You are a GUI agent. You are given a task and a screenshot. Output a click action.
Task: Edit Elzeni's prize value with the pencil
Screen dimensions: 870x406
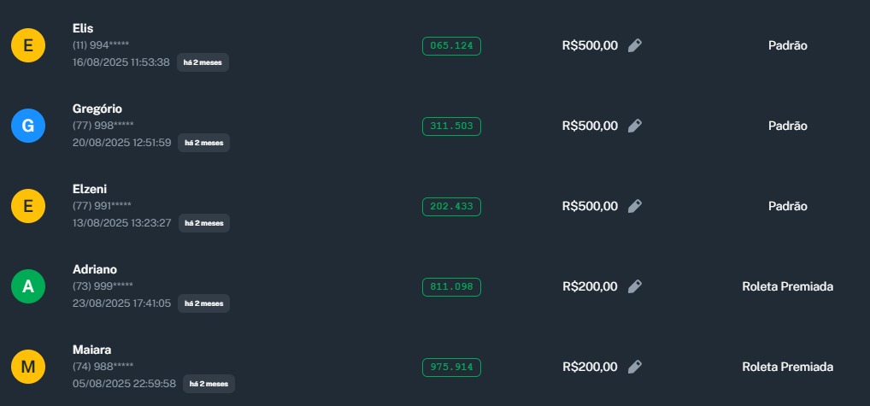click(x=634, y=206)
